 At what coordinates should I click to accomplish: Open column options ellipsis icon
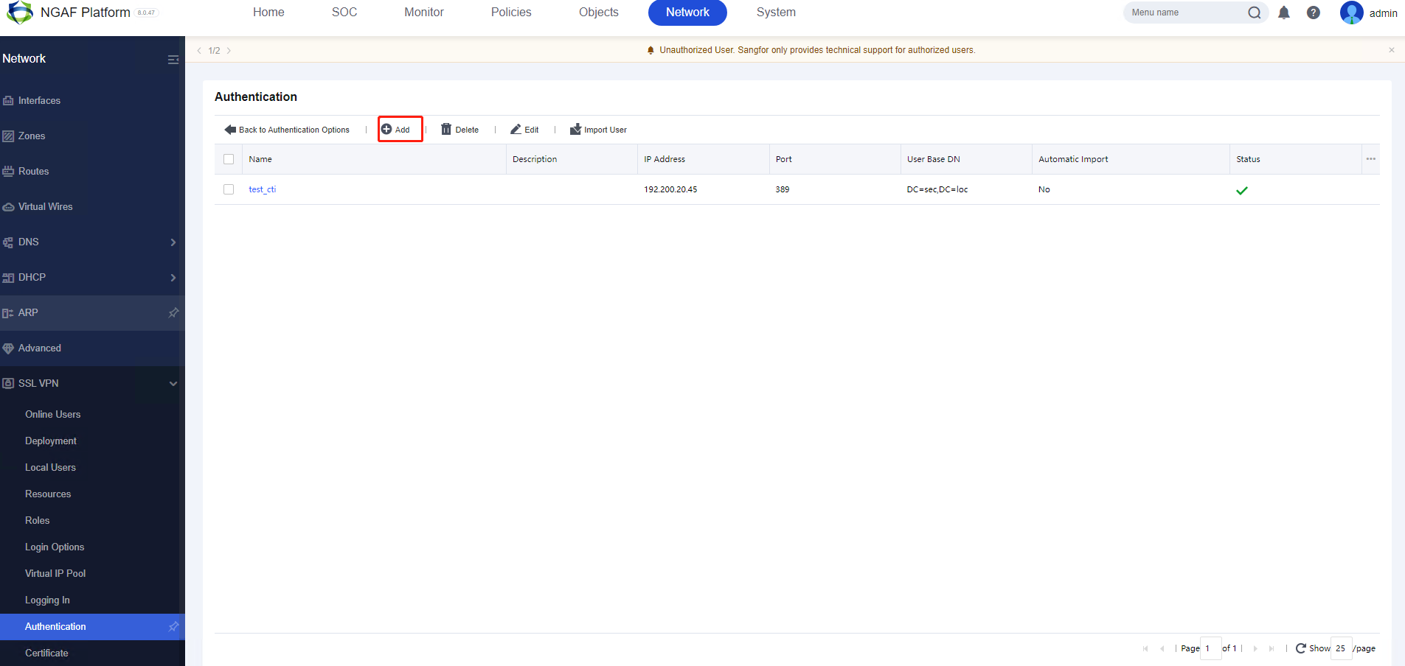(1370, 159)
